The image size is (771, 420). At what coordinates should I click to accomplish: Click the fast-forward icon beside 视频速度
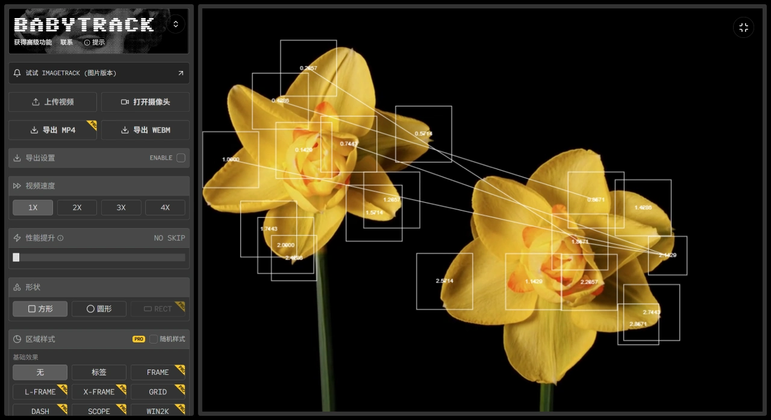tap(17, 186)
